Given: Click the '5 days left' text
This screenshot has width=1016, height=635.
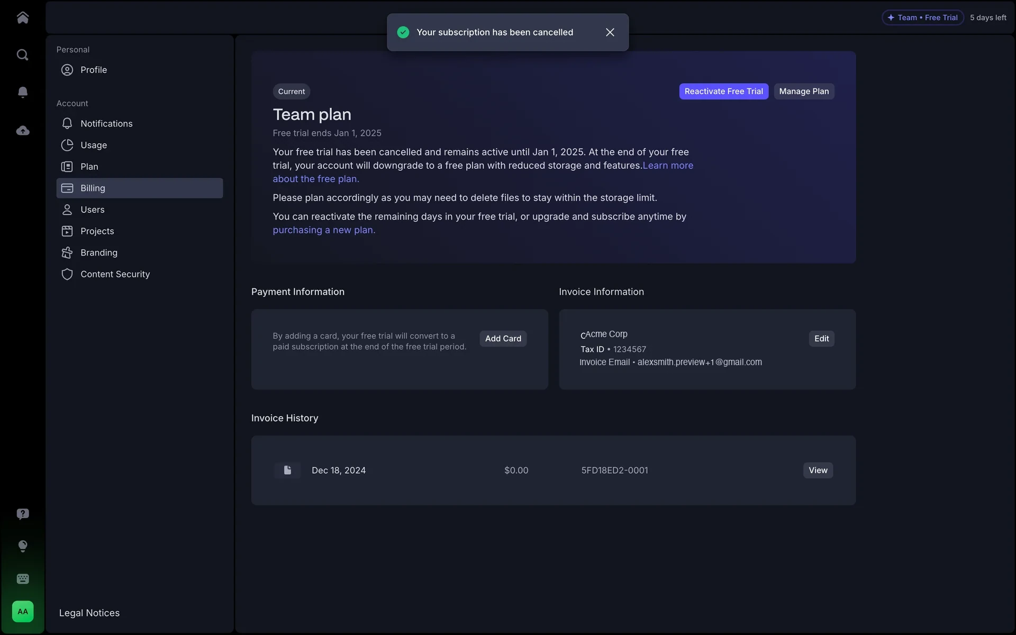Looking at the screenshot, I should click(988, 17).
